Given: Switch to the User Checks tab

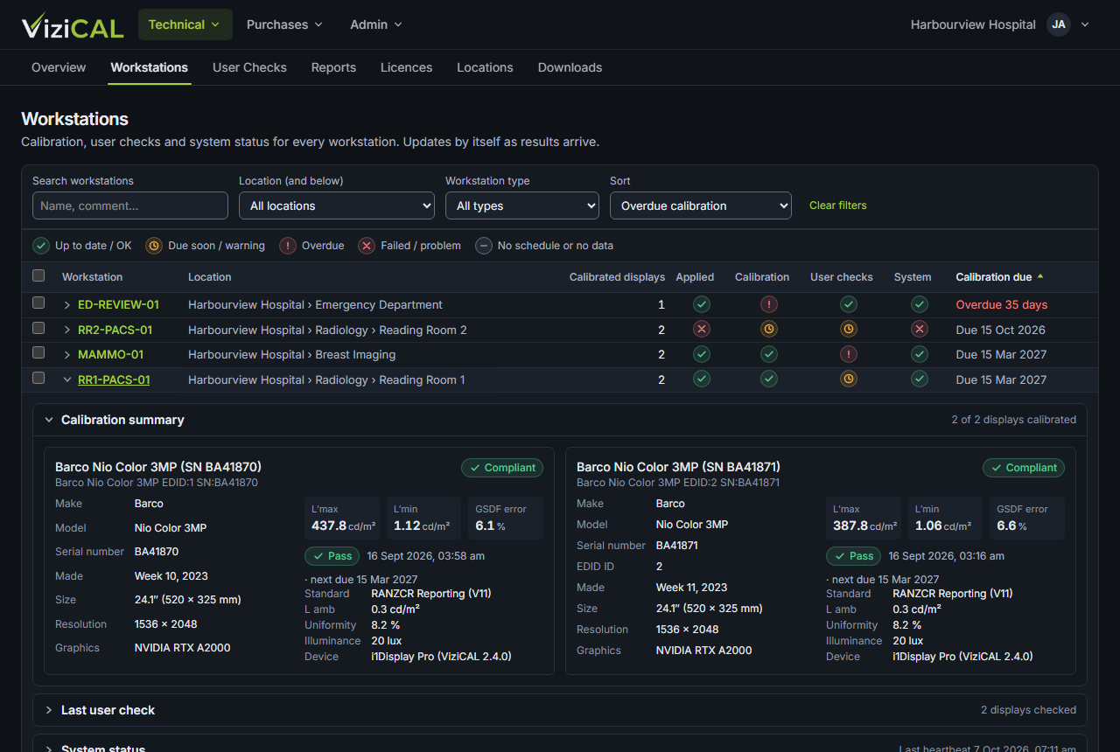Looking at the screenshot, I should 249,67.
